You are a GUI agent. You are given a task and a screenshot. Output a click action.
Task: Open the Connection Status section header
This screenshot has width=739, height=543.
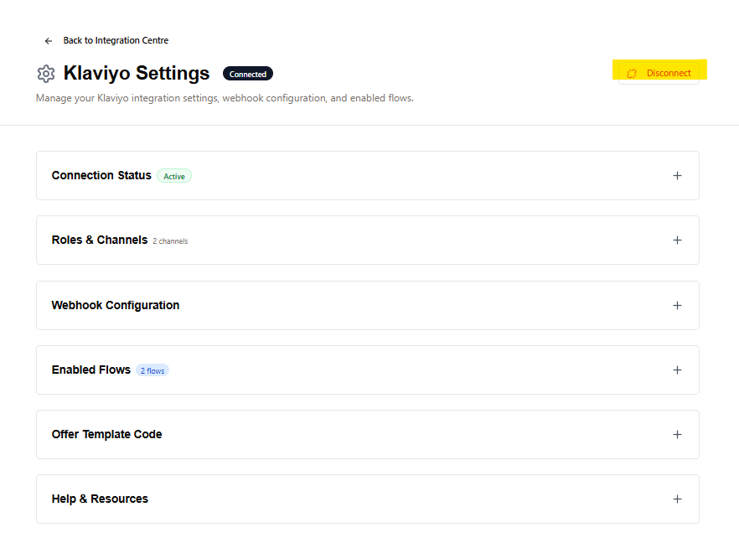101,175
